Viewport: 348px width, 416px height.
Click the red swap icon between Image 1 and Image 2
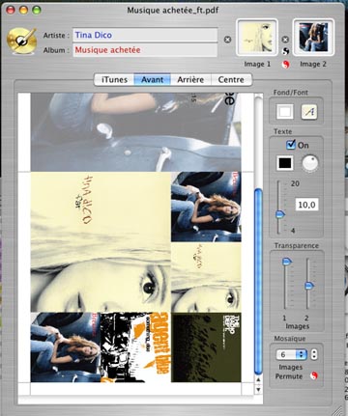coord(285,65)
